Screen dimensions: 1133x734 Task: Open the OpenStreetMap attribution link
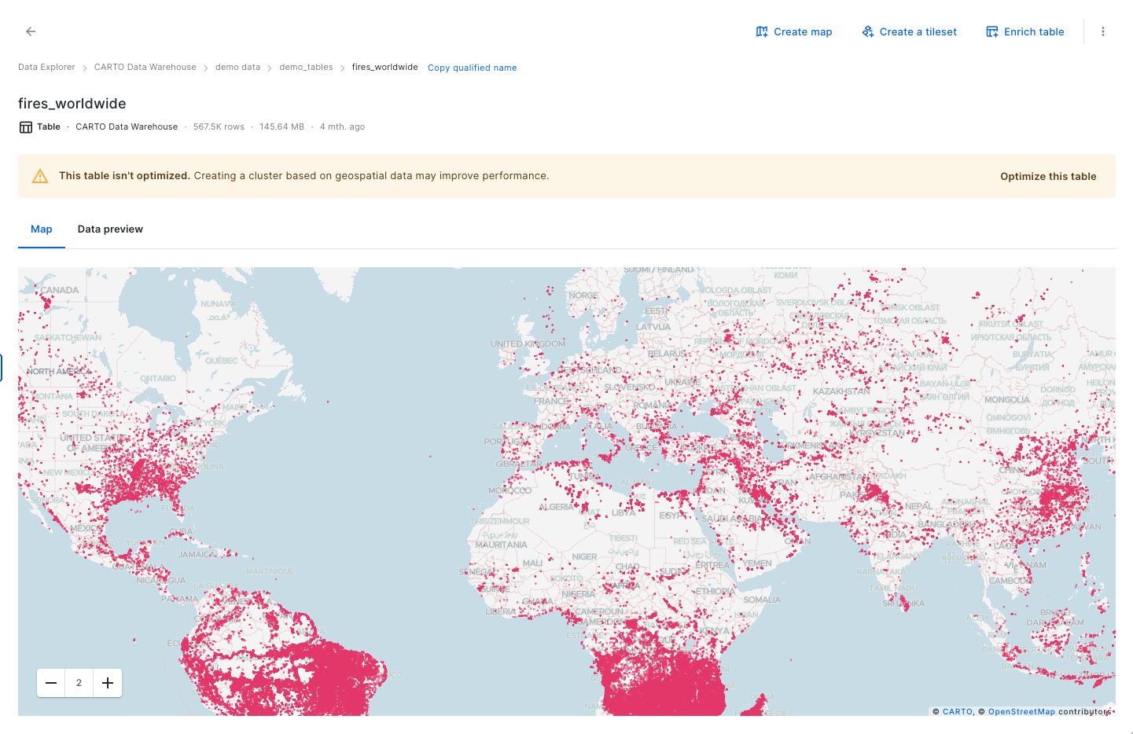click(x=1021, y=712)
